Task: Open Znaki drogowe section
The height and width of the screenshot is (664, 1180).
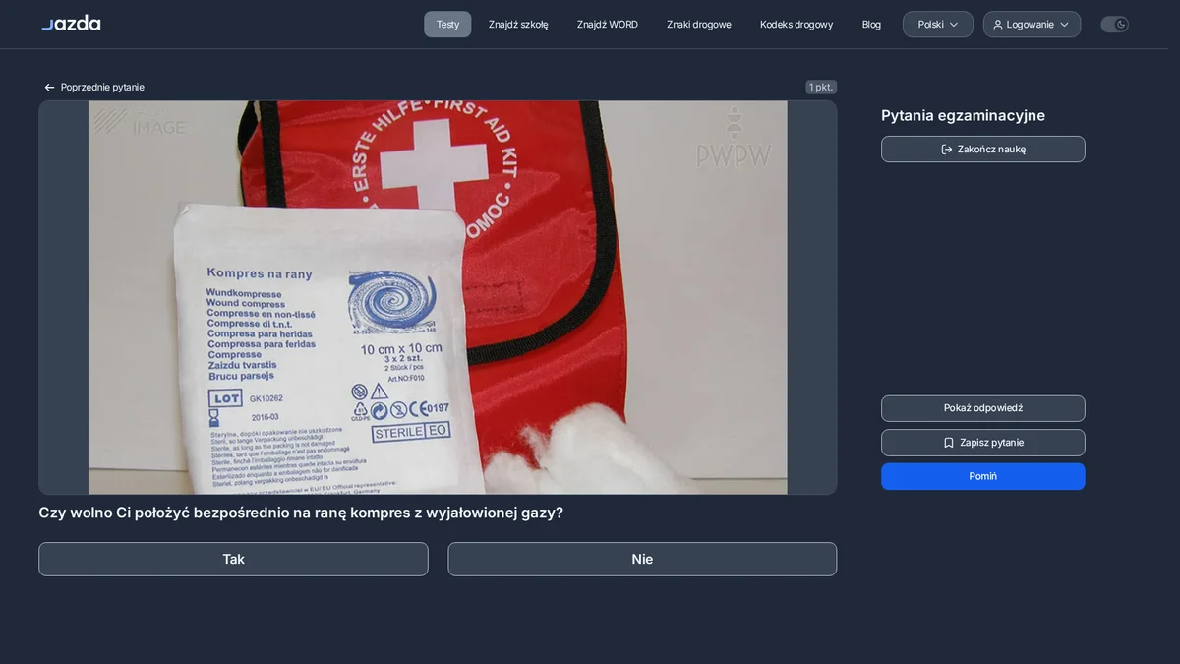Action: click(699, 25)
